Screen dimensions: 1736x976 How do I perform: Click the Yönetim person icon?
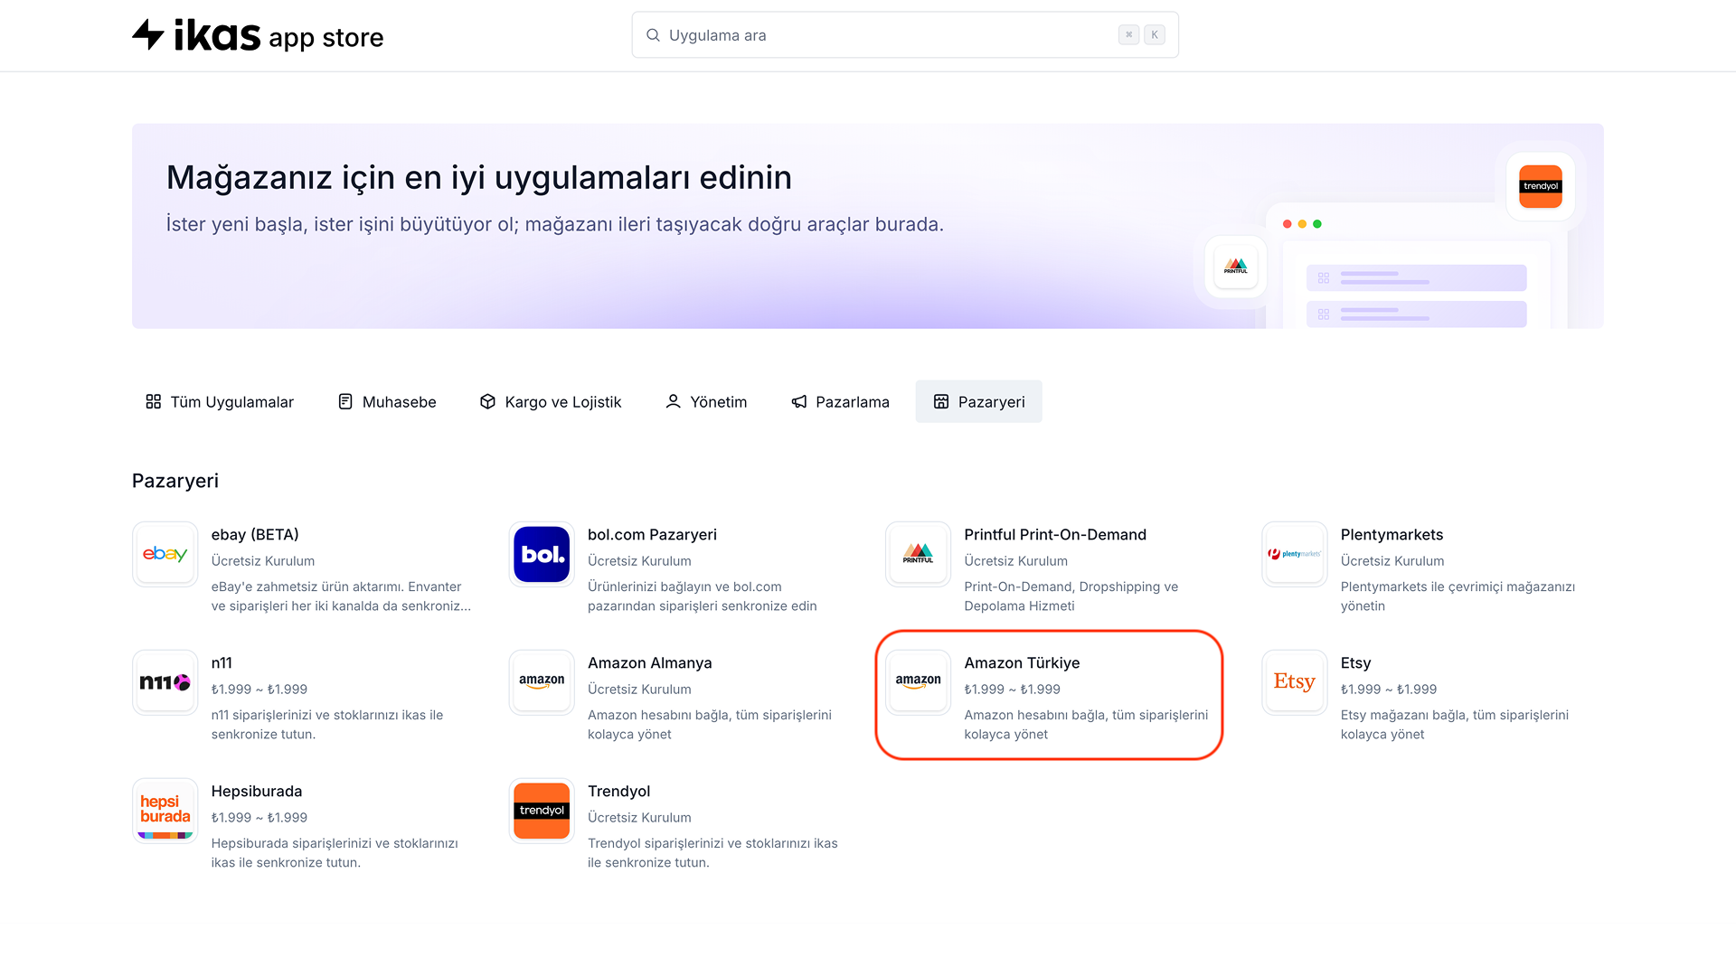coord(673,401)
